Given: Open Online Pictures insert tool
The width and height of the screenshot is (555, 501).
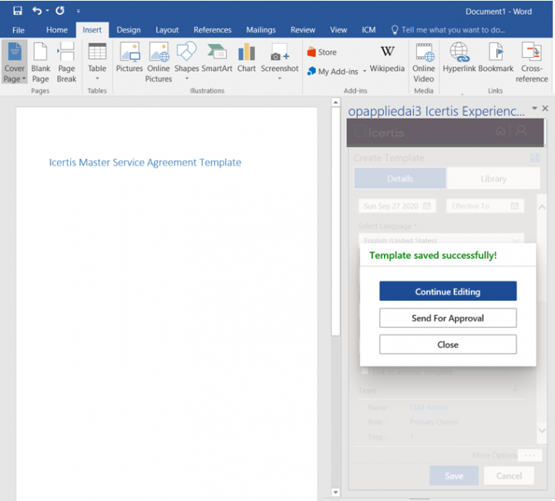Looking at the screenshot, I should [x=159, y=62].
